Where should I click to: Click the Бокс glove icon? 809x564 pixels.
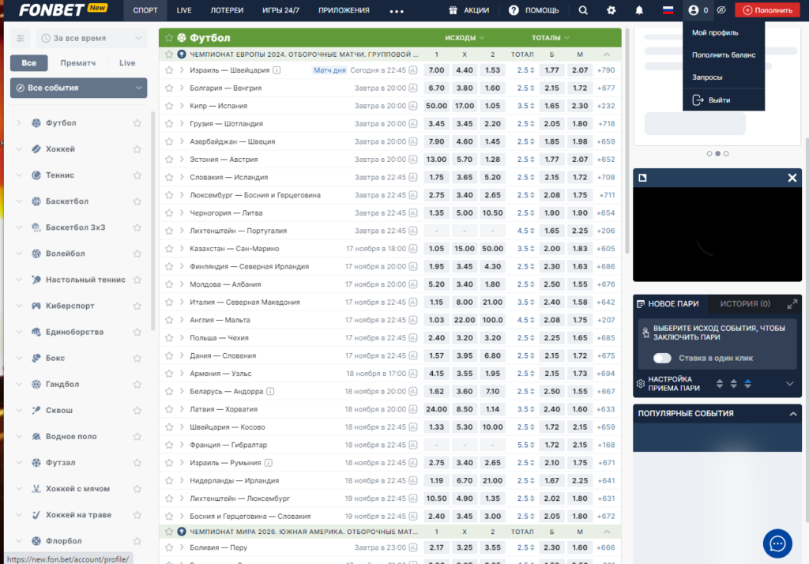(x=36, y=358)
